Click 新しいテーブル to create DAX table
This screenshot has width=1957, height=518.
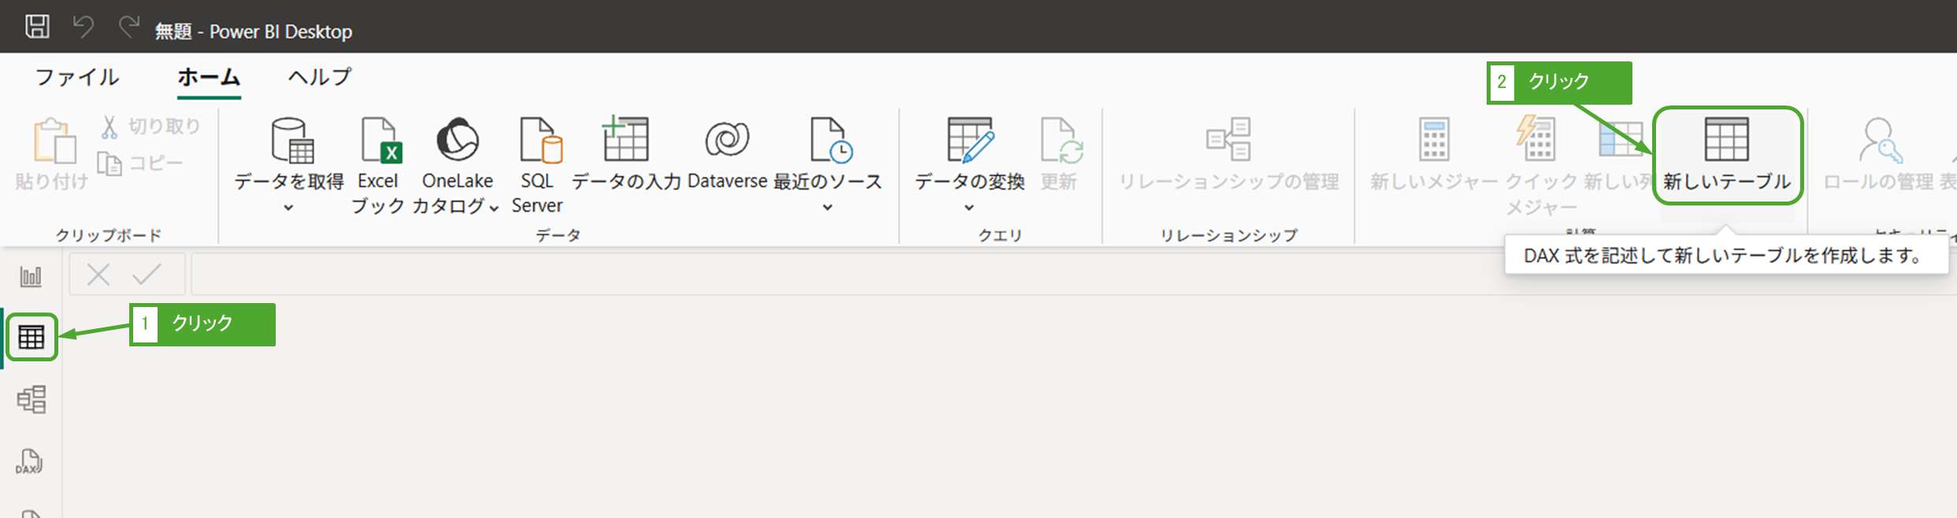tap(1727, 156)
